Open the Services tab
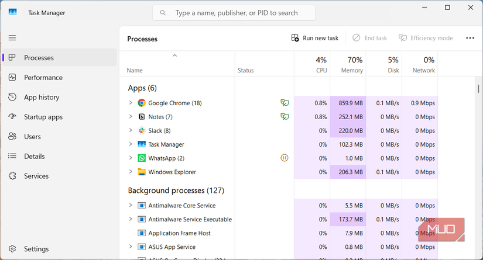This screenshot has width=483, height=260. point(60,176)
